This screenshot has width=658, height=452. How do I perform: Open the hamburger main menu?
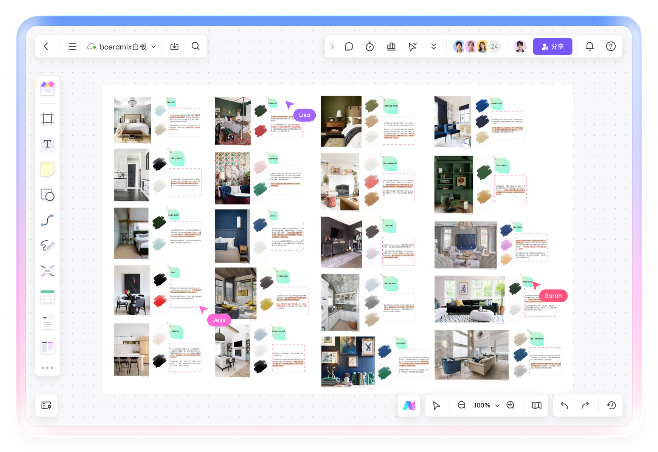click(x=72, y=46)
